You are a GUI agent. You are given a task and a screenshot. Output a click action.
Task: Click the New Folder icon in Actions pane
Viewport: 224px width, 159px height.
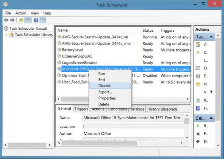(x=198, y=84)
